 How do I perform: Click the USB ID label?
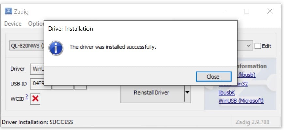pyautogui.click(x=19, y=84)
